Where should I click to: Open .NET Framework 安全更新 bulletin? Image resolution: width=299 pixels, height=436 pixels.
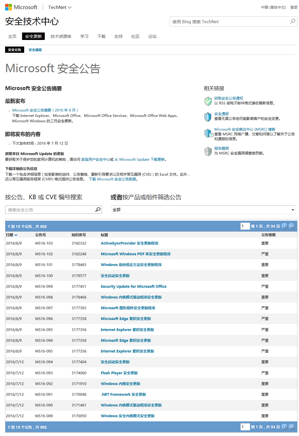coord(123,394)
